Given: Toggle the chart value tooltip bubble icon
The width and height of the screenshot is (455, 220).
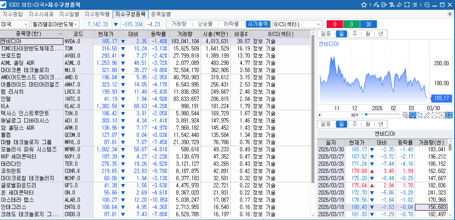Looking at the screenshot, I should pyautogui.click(x=413, y=115).
